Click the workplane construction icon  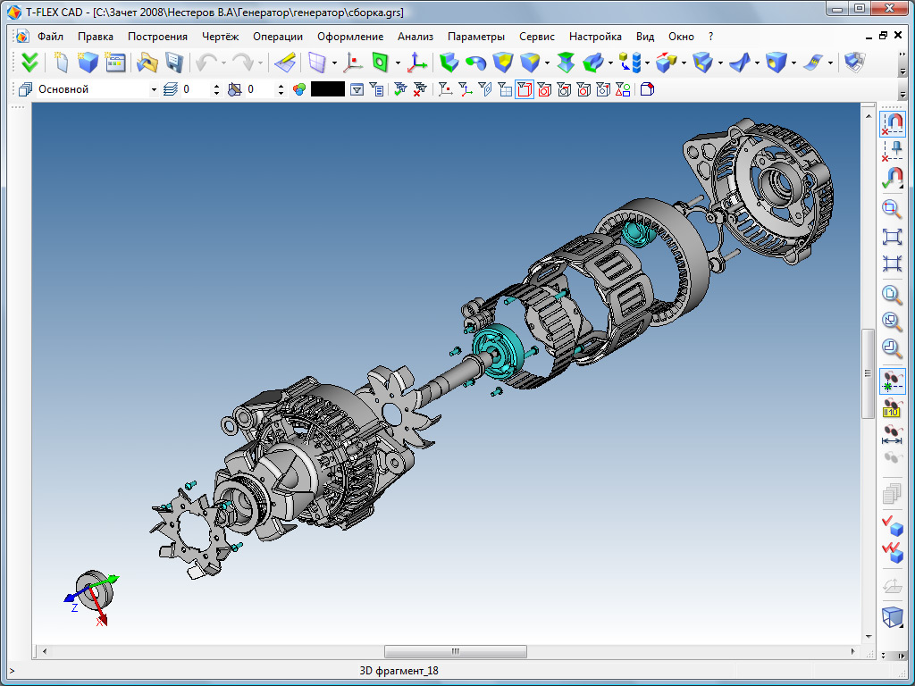click(317, 63)
